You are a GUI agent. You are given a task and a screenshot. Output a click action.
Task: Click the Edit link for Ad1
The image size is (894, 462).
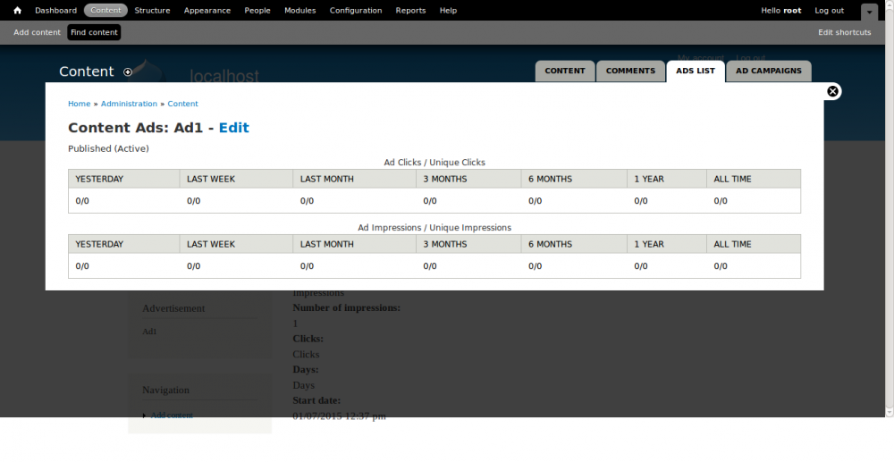pyautogui.click(x=233, y=128)
